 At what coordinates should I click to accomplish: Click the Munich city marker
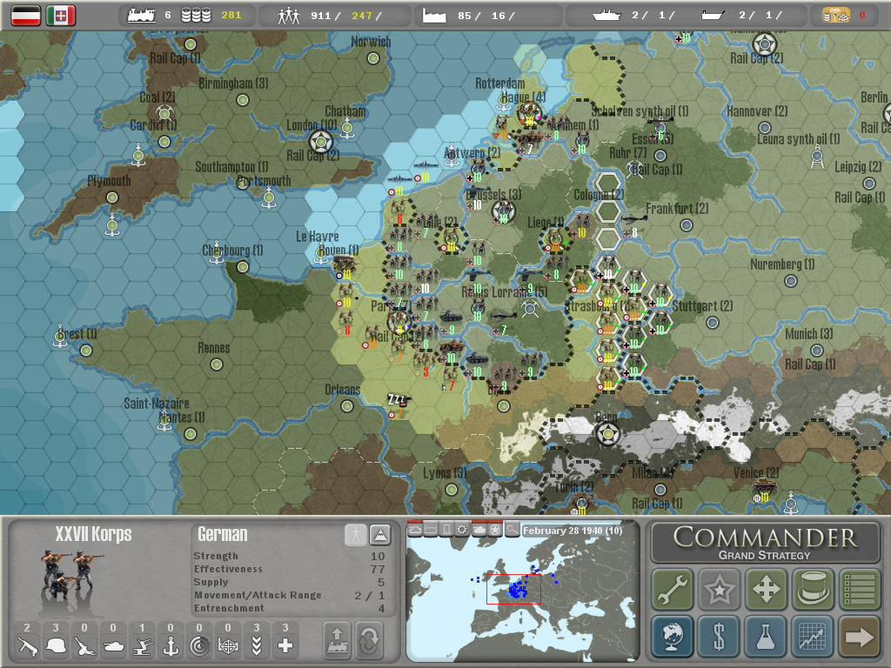(816, 351)
